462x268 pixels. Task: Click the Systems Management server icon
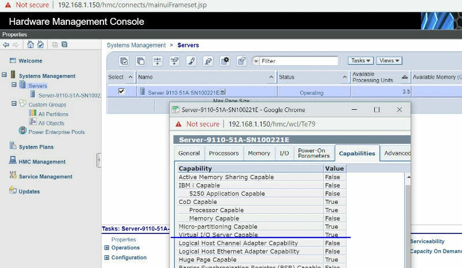tap(13, 75)
